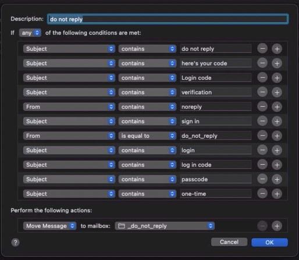
Task: Open contains dropdown in 'Login code' row
Action: tap(147, 78)
